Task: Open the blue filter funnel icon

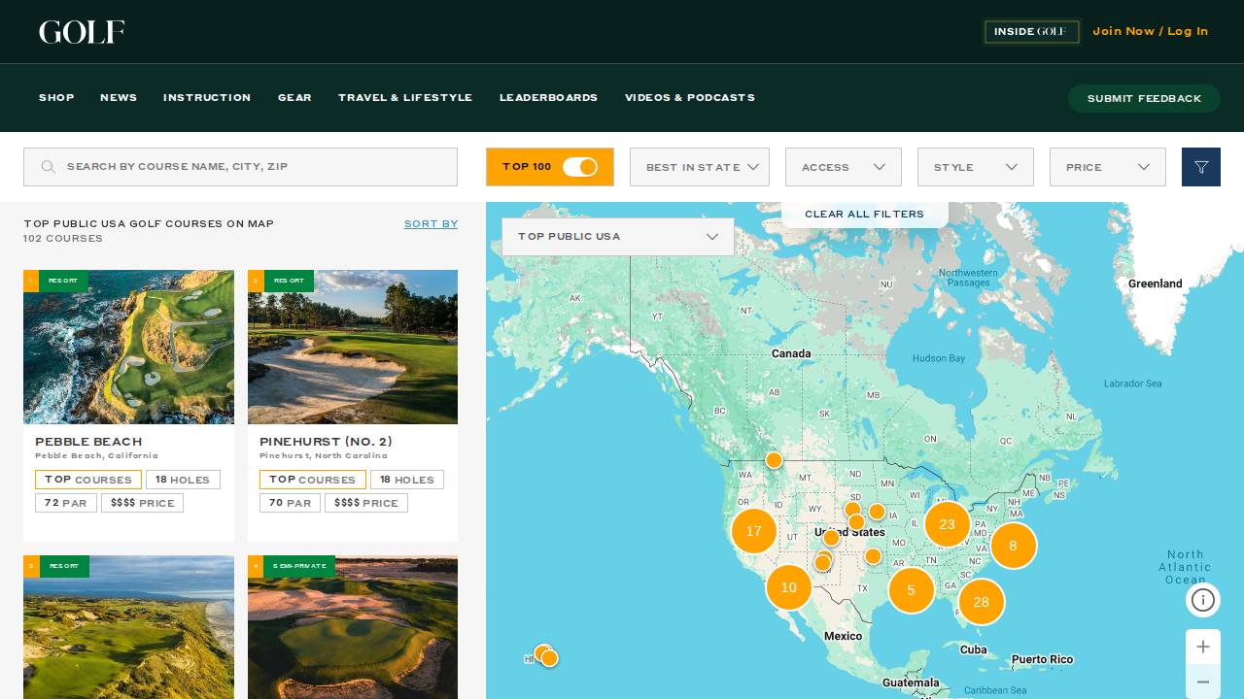Action: (x=1201, y=167)
